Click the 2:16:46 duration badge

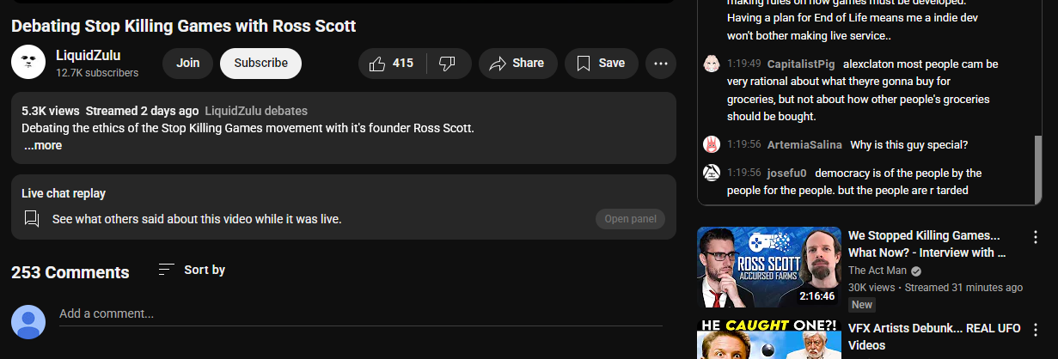pos(816,295)
